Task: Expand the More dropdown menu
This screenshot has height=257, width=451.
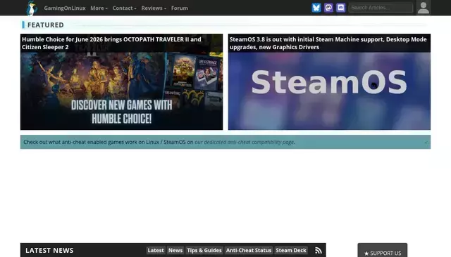Action: pyautogui.click(x=99, y=8)
